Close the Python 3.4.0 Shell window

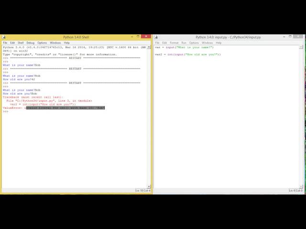(146, 36)
